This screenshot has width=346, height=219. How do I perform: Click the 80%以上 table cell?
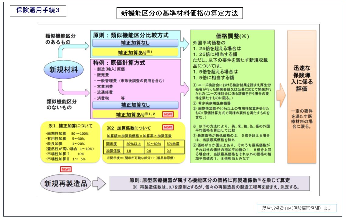(x=133, y=143)
